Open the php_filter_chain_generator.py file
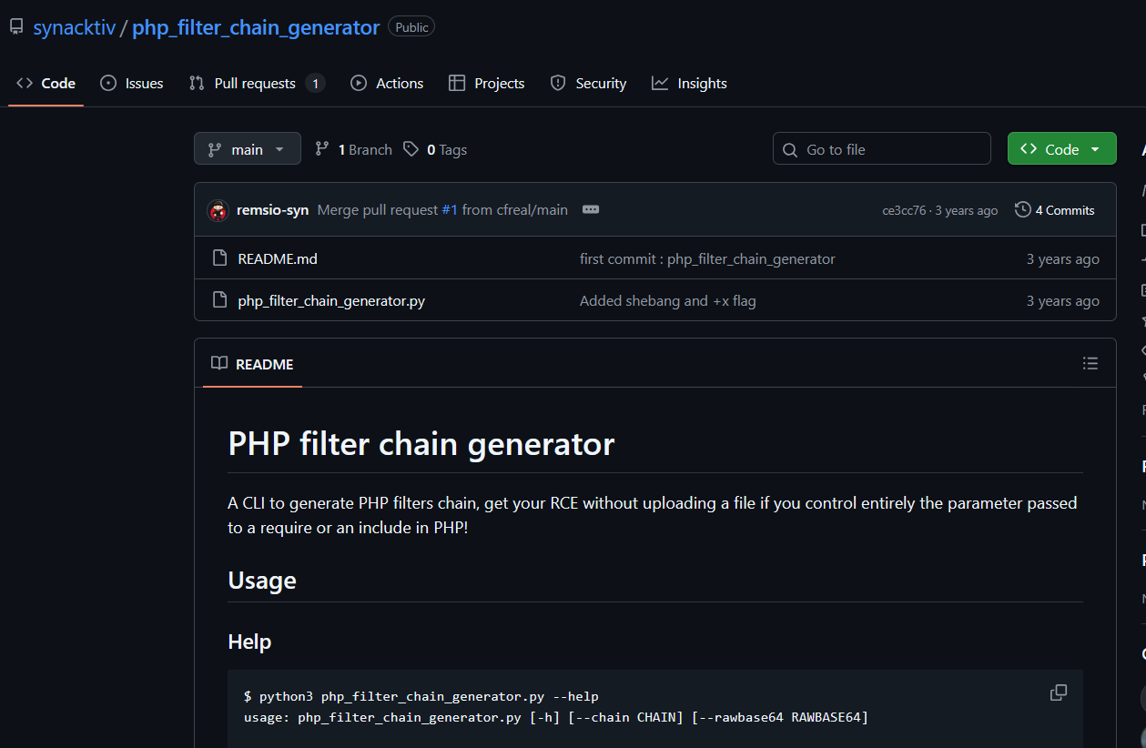The width and height of the screenshot is (1146, 748). pyautogui.click(x=330, y=301)
